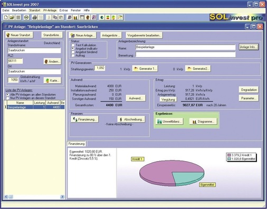This screenshot has height=209, width=267.
Task: Open the Umweltbilanz results button
Action: pyautogui.click(x=169, y=122)
